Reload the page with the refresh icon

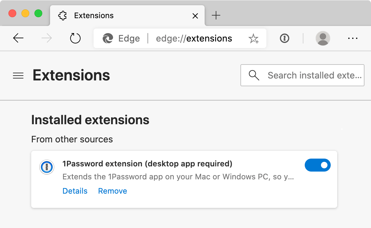[x=75, y=38]
